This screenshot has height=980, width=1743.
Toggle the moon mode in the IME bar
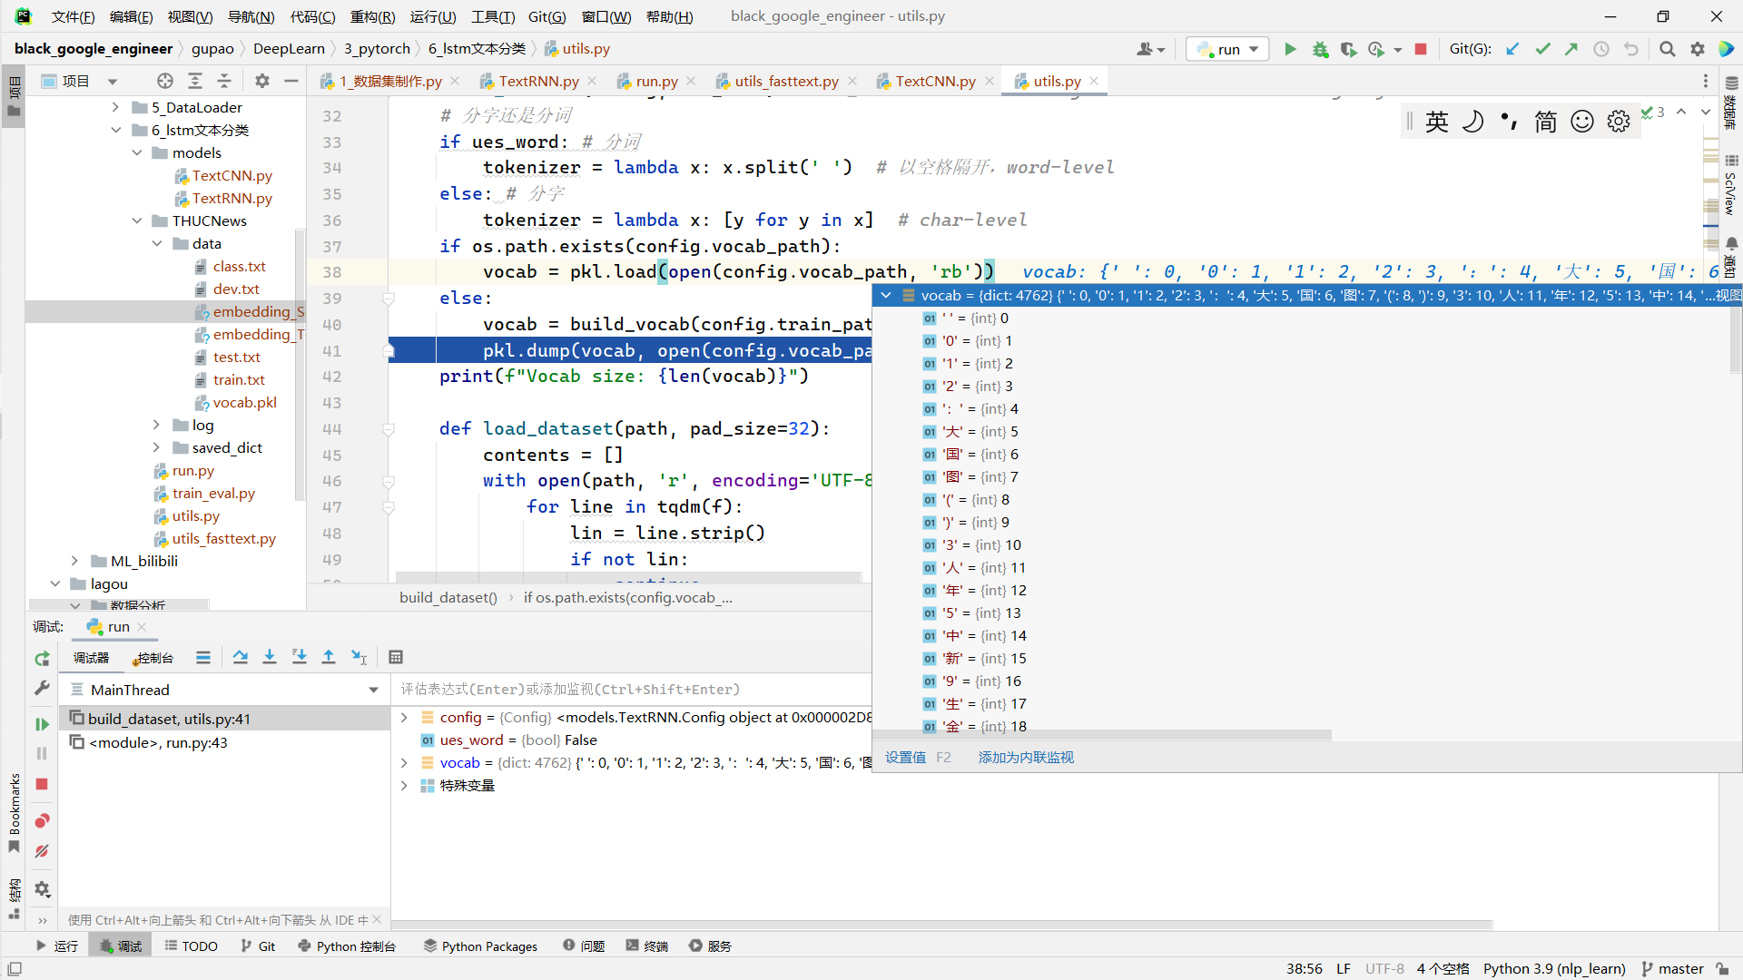(x=1473, y=122)
